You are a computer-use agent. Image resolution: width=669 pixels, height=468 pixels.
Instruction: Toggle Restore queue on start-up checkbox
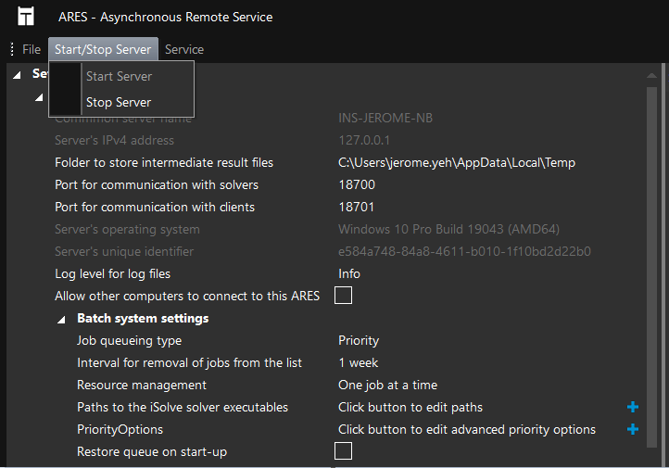pyautogui.click(x=343, y=451)
